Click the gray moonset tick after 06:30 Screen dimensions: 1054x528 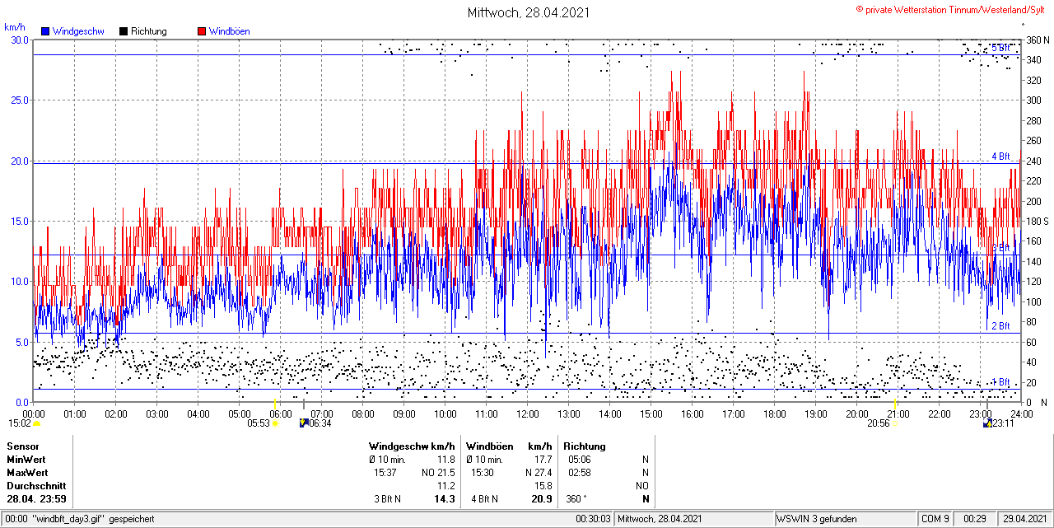coord(304,404)
